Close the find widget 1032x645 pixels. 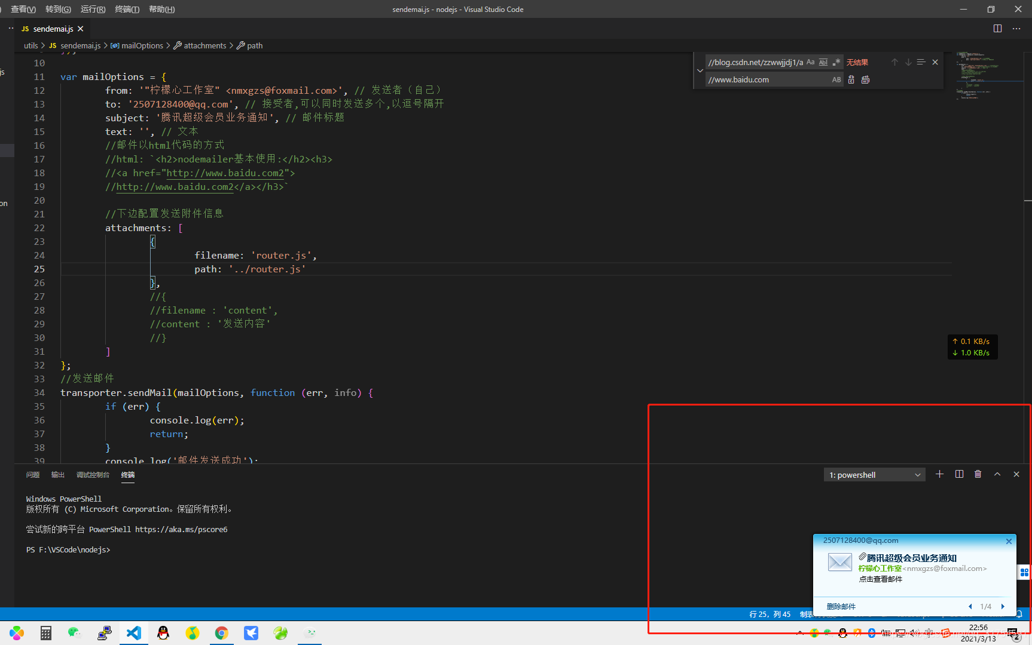point(935,62)
